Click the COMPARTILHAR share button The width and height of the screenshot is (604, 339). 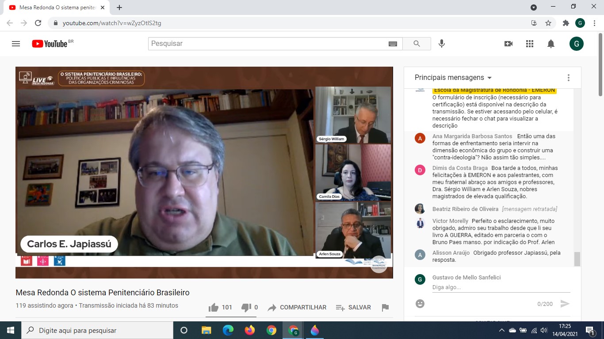297,308
